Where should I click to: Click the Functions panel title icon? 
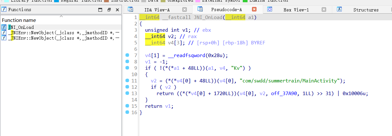click(4, 10)
